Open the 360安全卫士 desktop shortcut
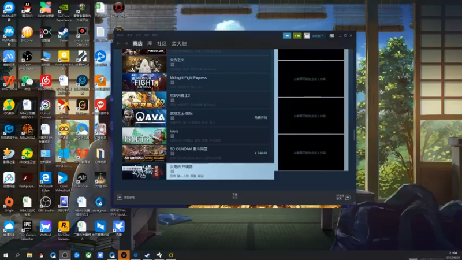 point(27,155)
